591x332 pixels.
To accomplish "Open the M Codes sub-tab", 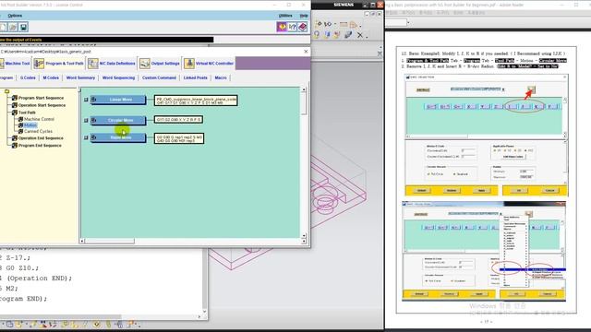I will tap(51, 77).
